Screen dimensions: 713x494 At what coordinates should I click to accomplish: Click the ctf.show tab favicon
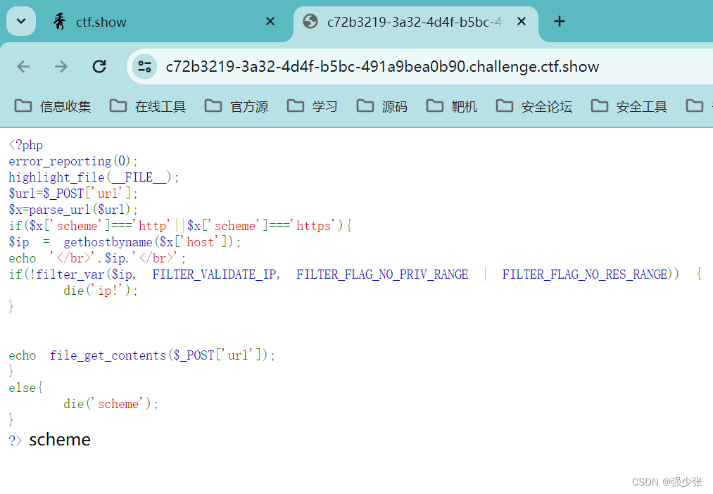pos(60,21)
